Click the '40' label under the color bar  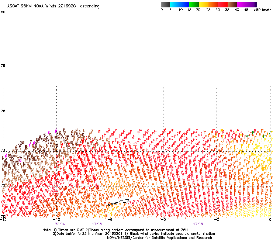[x=237, y=10]
